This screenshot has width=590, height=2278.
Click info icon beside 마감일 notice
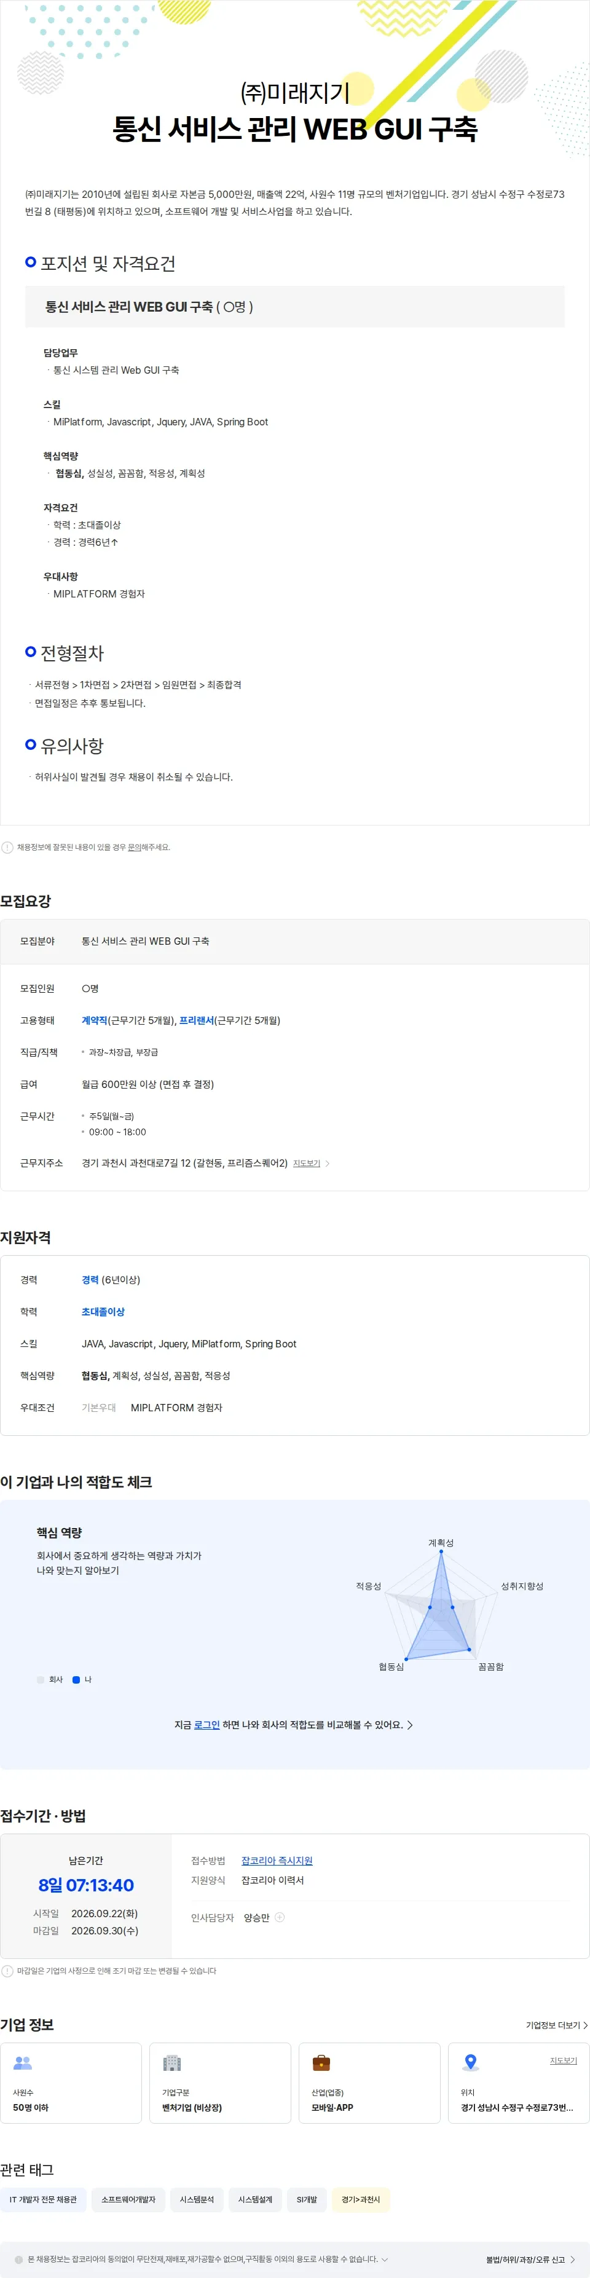pyautogui.click(x=7, y=1970)
